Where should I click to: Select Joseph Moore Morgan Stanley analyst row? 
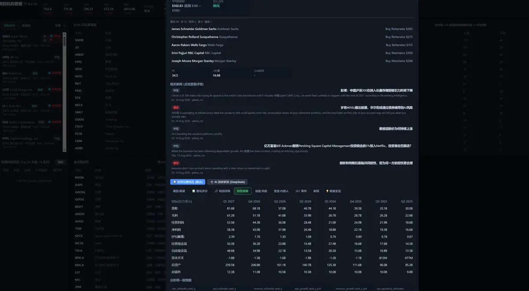292,61
